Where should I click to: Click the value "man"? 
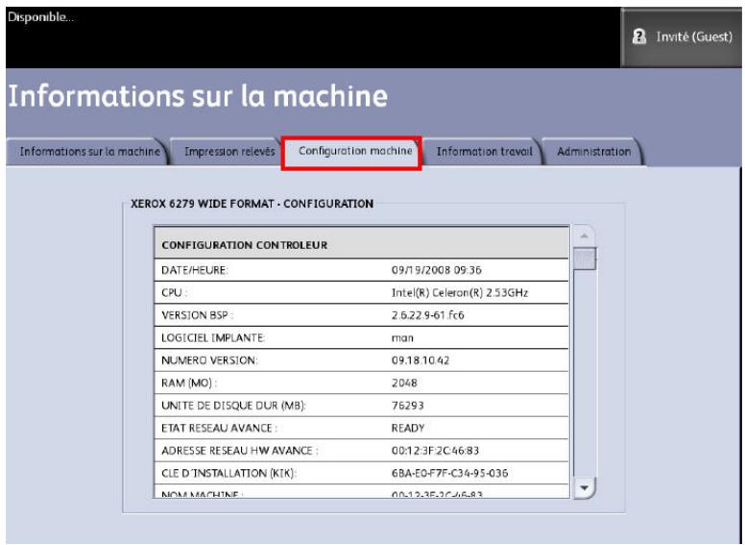[x=402, y=338]
